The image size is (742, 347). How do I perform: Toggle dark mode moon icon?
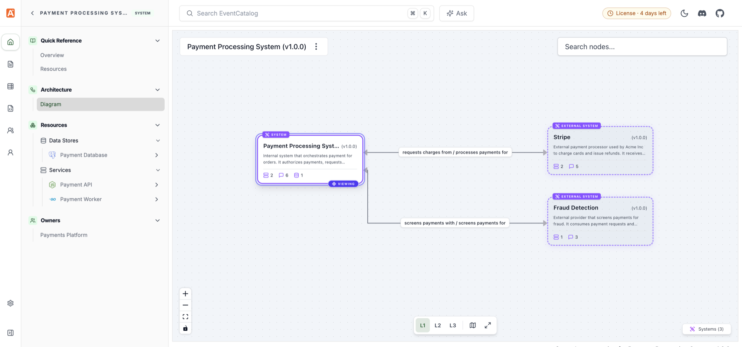click(684, 13)
